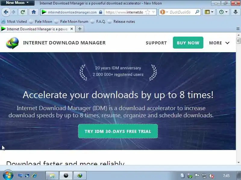241x180 pixels.
Task: Go back with the Back arrow button
Action: pos(6,12)
